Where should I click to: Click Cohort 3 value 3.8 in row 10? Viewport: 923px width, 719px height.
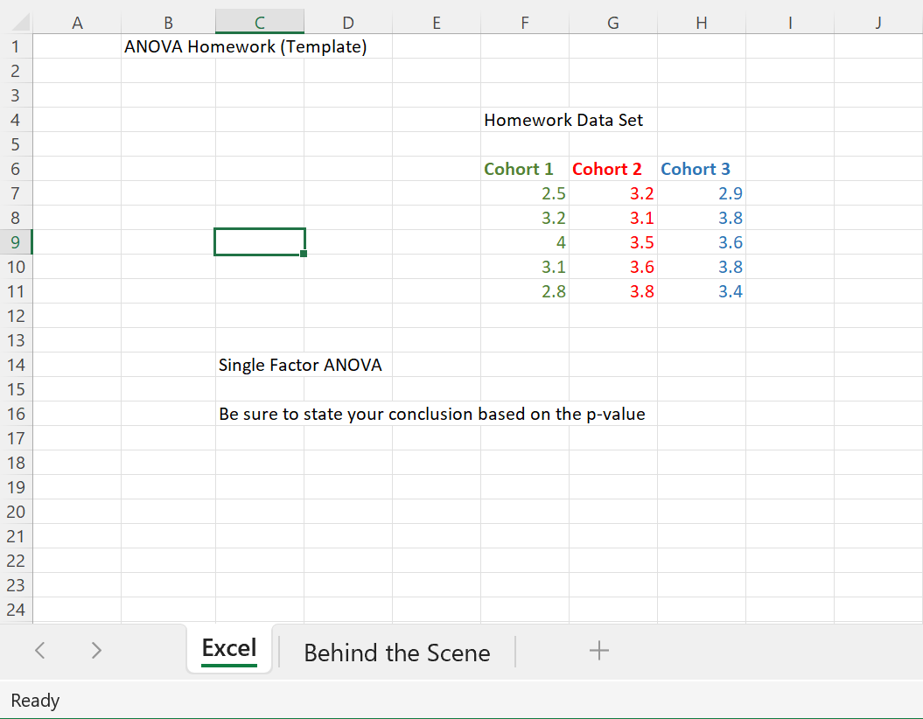point(701,267)
